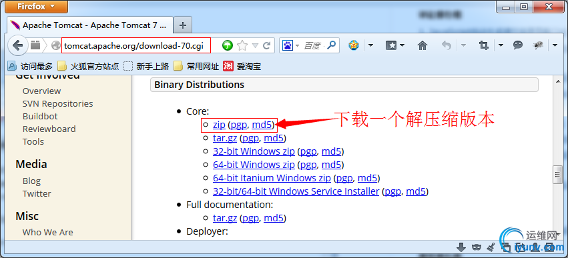Expand dropdown next to star badge icon
568x258 pixels.
coord(370,45)
